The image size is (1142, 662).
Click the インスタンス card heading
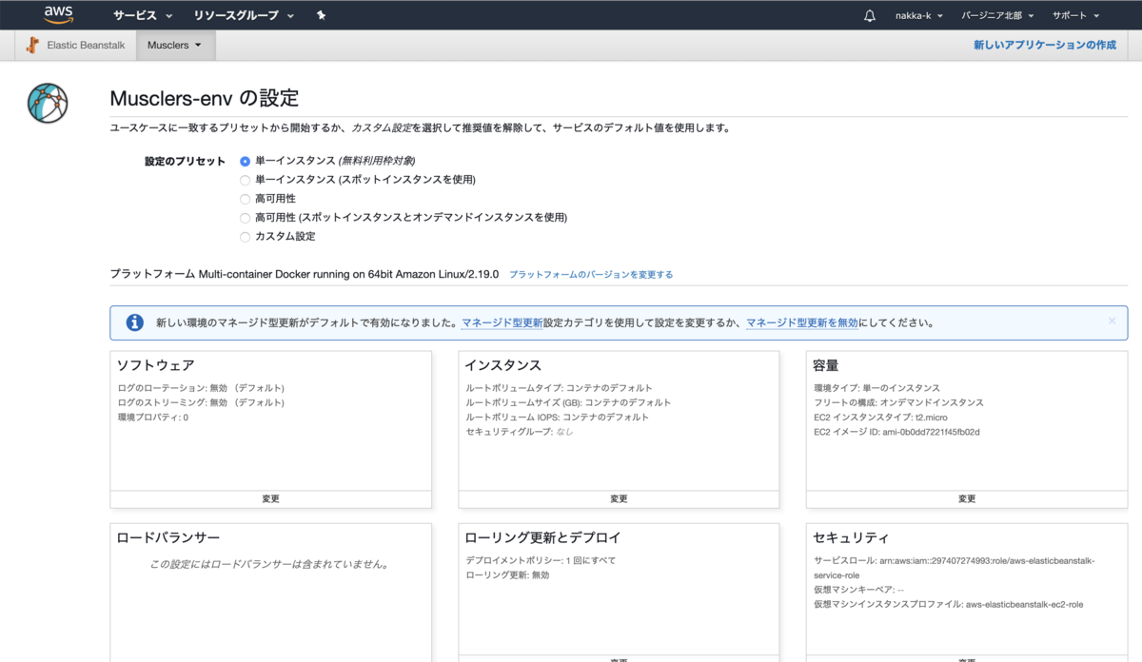[x=503, y=366]
